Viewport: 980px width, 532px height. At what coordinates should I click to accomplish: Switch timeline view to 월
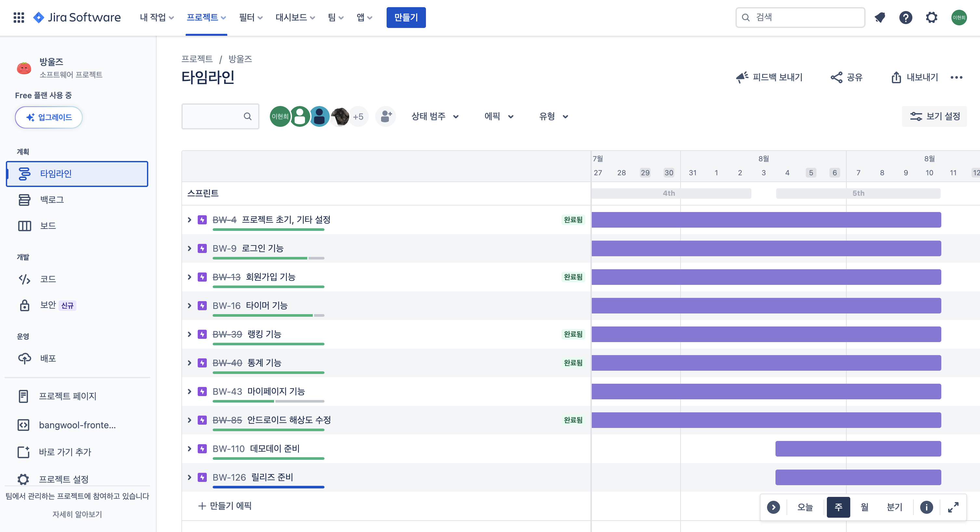[864, 507]
